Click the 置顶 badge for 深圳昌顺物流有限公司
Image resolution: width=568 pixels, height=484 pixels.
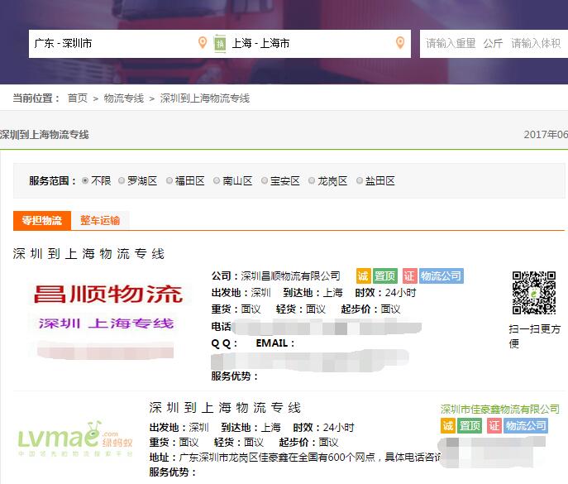coord(385,276)
